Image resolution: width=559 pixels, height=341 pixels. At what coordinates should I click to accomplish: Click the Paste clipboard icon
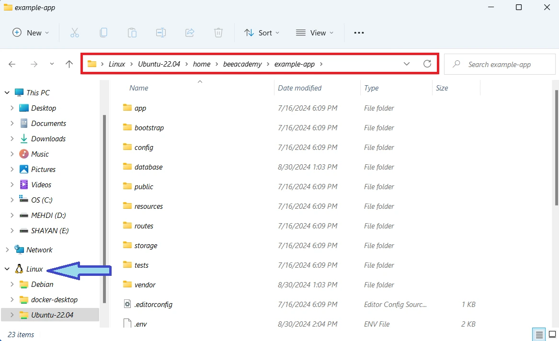tap(132, 33)
